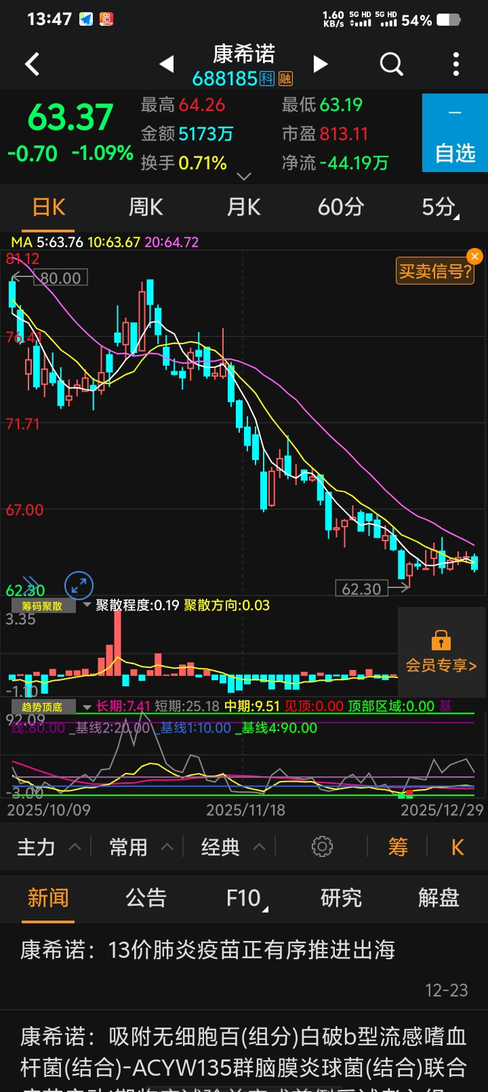Open 筹码聚散 indicator selector
Image resolution: width=488 pixels, height=1092 pixels.
[x=43, y=606]
